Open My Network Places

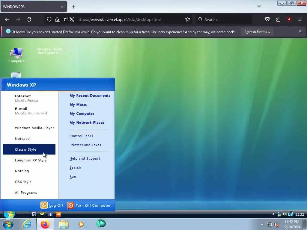pos(87,122)
